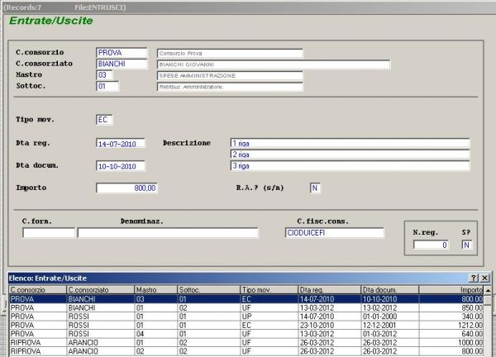Click the Dta docum. column header
Screen dimensions: 496x357
click(389, 289)
